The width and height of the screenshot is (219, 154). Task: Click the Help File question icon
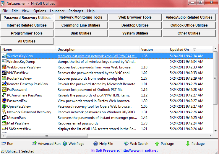pos(96,144)
